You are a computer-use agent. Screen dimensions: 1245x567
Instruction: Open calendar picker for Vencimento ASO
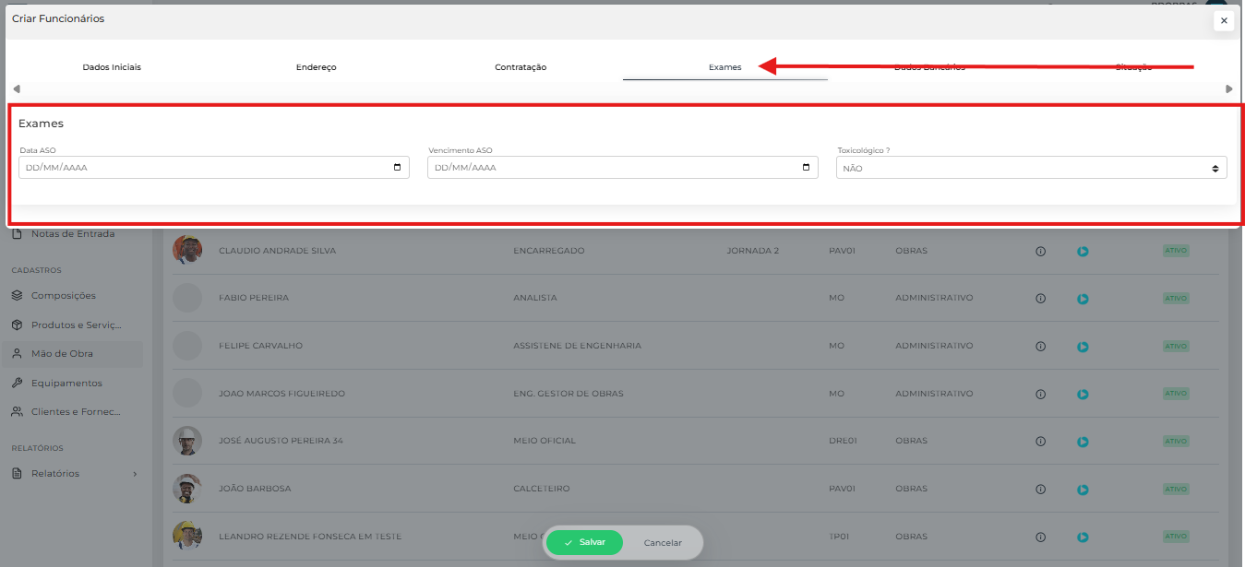pyautogui.click(x=806, y=168)
